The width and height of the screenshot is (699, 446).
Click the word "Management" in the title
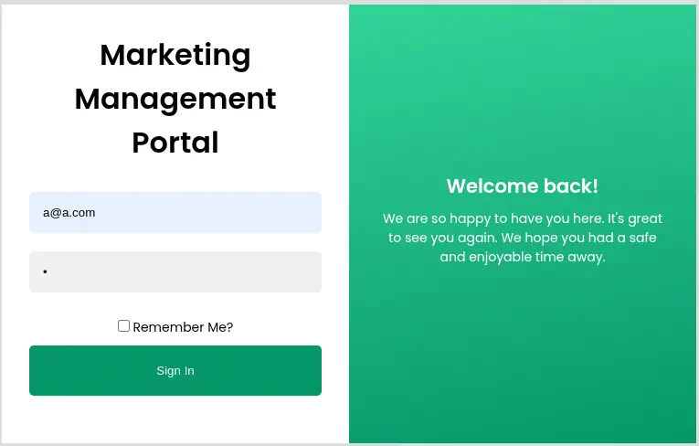(x=175, y=99)
